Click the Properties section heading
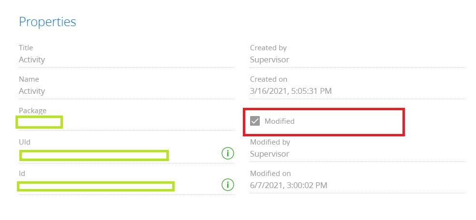Image resolution: width=476 pixels, height=220 pixels. 47,22
